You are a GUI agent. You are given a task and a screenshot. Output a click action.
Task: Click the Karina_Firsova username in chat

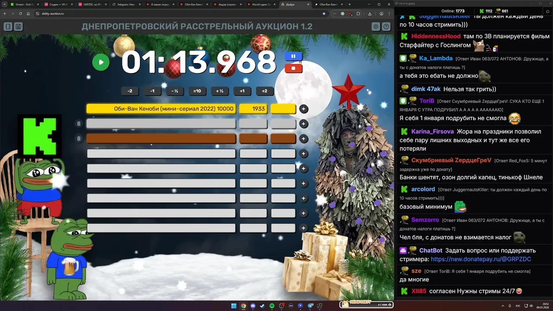(x=432, y=131)
